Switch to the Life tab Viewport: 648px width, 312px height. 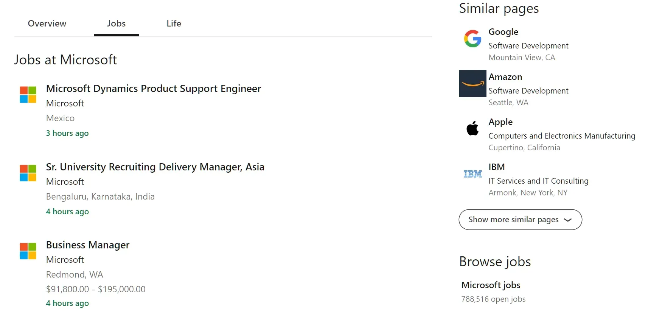click(173, 23)
